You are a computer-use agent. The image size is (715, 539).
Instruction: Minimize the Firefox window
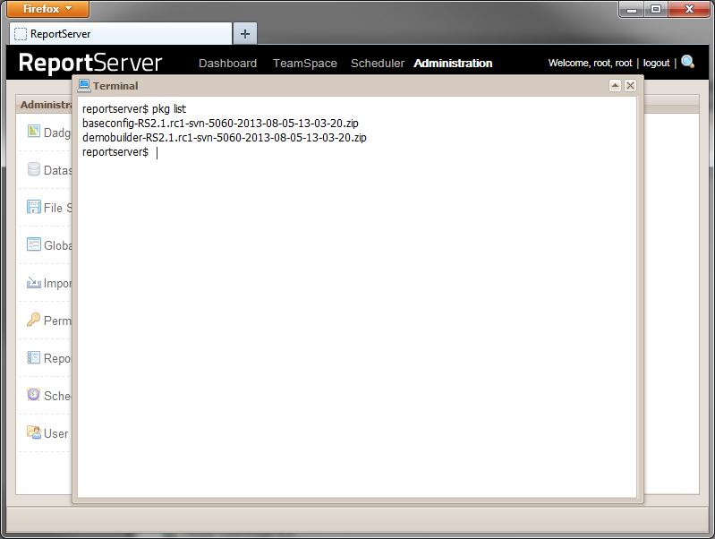click(632, 9)
